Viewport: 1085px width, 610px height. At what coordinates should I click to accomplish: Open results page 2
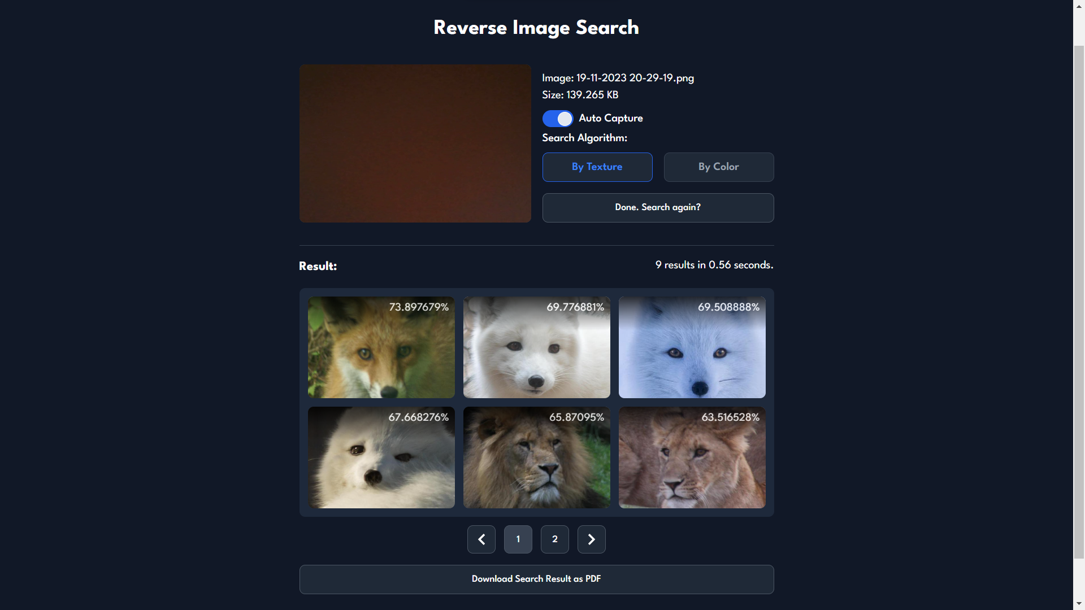pyautogui.click(x=554, y=539)
